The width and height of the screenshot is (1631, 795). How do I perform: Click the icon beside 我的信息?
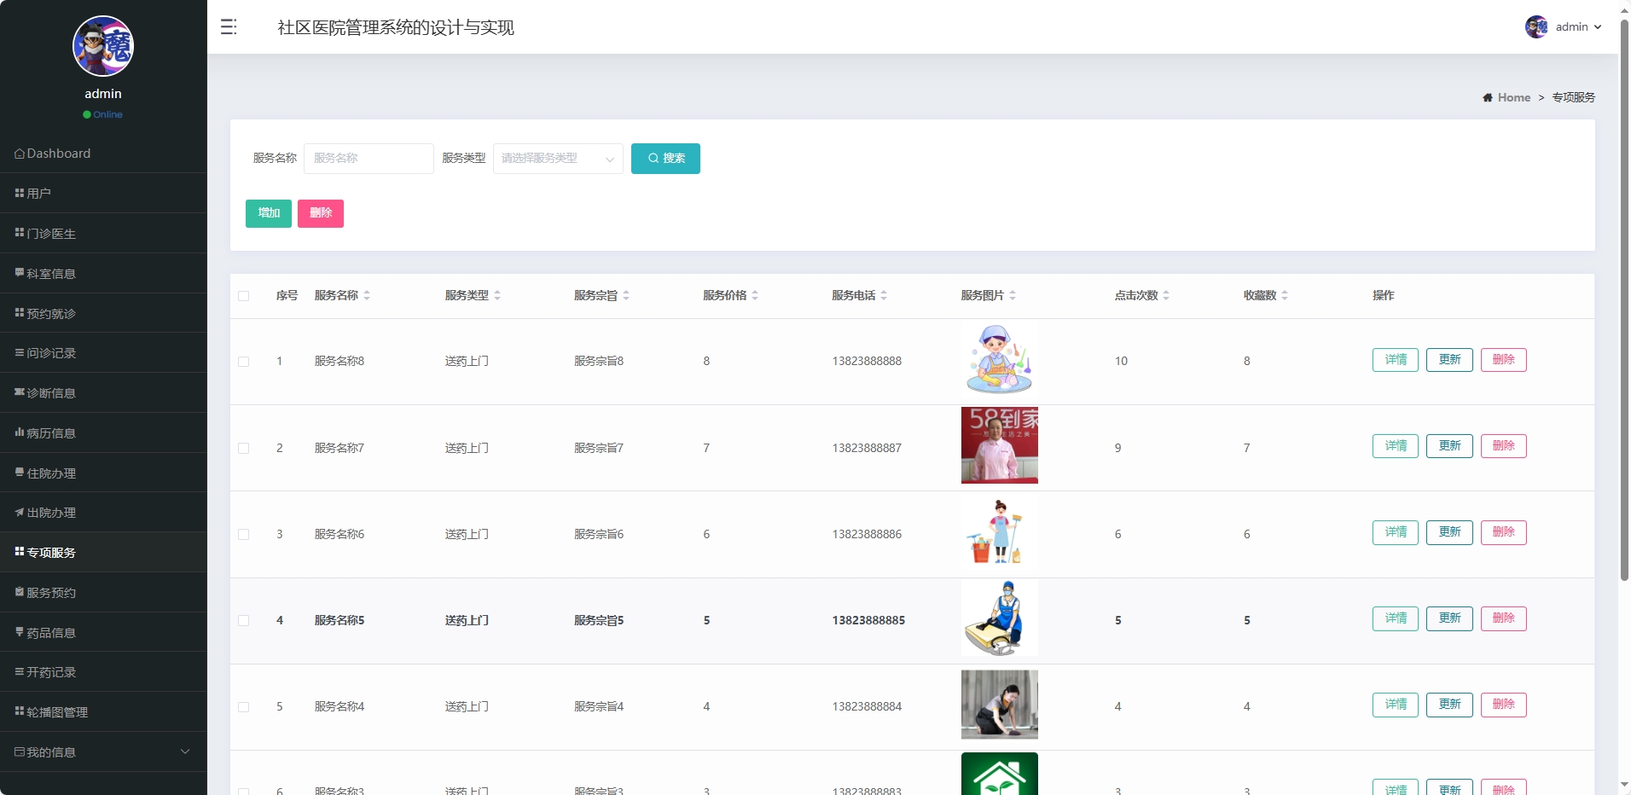(x=20, y=751)
